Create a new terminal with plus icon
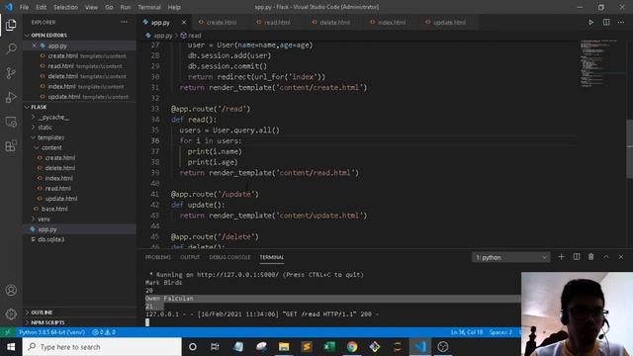This screenshot has width=633, height=356. click(x=561, y=257)
